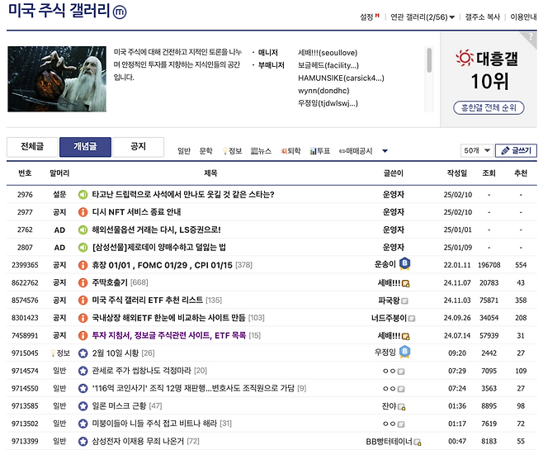The width and height of the screenshot is (543, 450).
Task: Select the 개념글 tab
Action: coord(85,147)
